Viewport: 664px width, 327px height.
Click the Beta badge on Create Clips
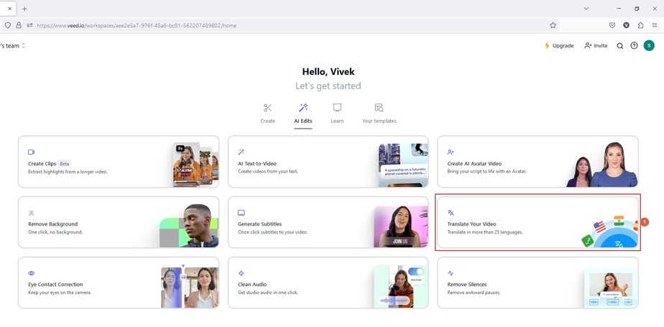tap(65, 164)
